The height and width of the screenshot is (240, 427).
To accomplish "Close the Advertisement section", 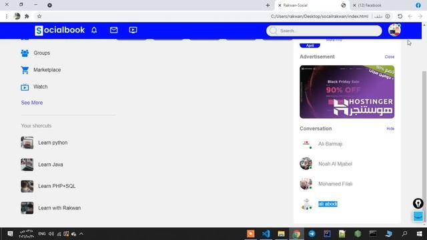I will click(390, 57).
